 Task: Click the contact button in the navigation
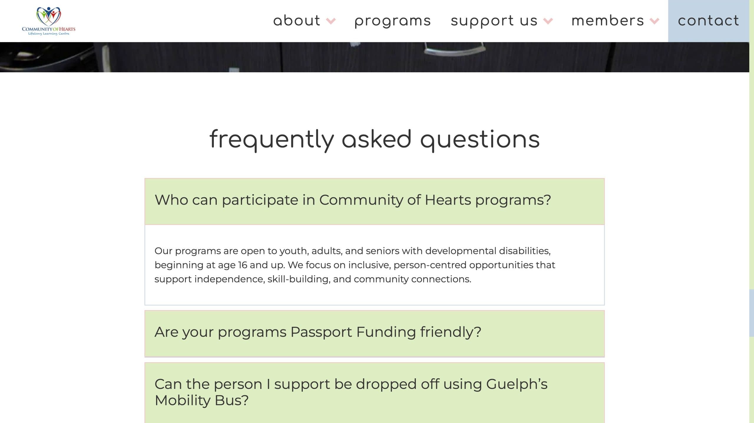click(x=708, y=21)
